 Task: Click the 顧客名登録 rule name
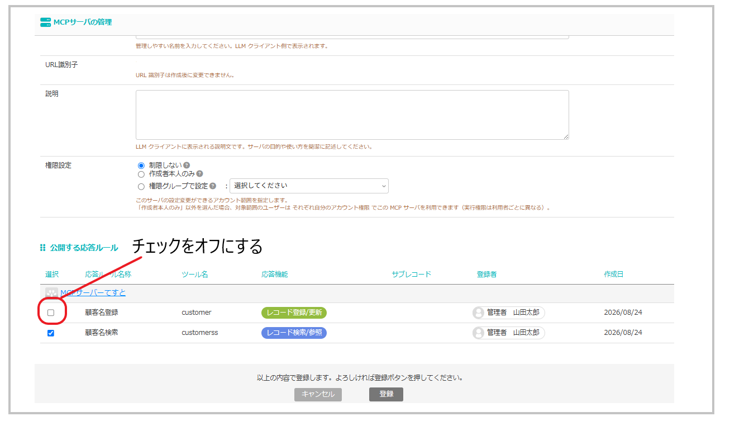click(102, 313)
